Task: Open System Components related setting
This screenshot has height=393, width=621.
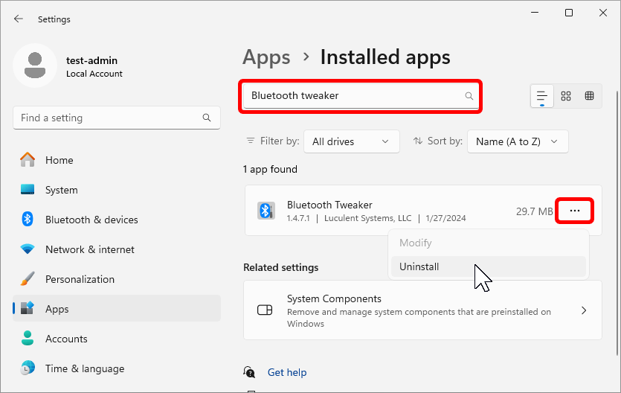Action: [x=422, y=310]
